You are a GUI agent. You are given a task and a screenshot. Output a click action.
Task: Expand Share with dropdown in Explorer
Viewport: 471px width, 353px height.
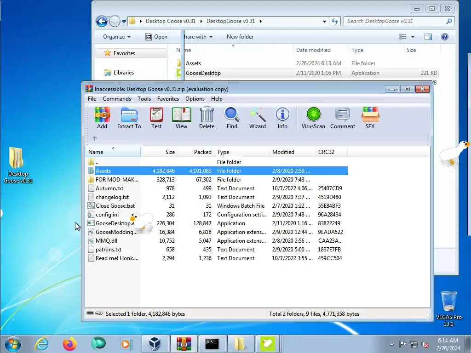pos(198,37)
